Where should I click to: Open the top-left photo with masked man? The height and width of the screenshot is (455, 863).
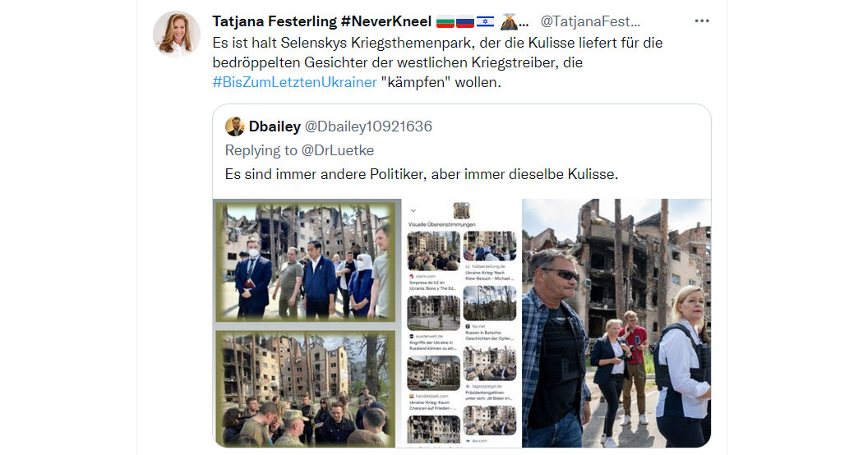[x=306, y=261]
